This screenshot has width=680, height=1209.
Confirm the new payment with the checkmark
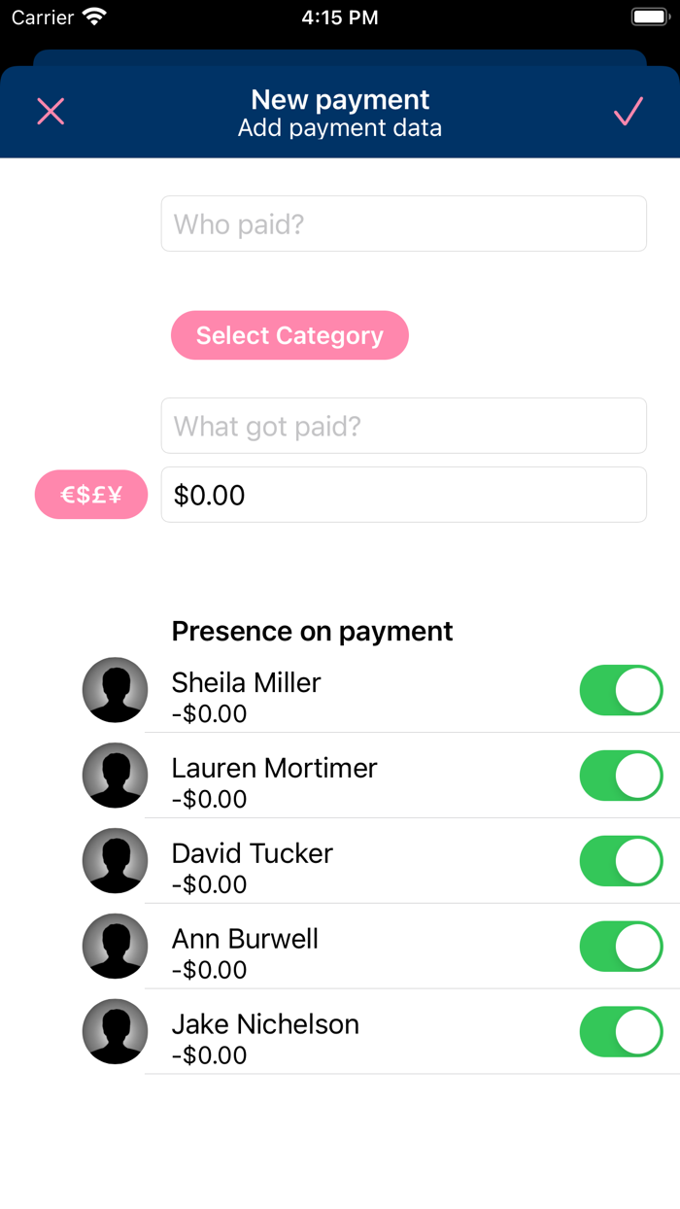tap(628, 111)
